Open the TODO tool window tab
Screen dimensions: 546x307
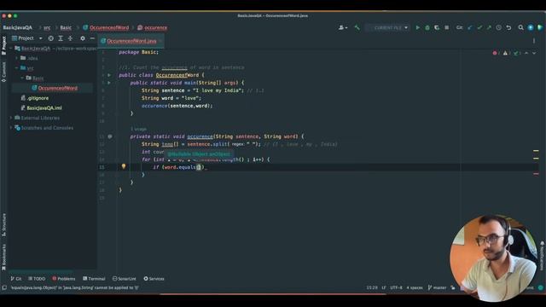pyautogui.click(x=37, y=279)
